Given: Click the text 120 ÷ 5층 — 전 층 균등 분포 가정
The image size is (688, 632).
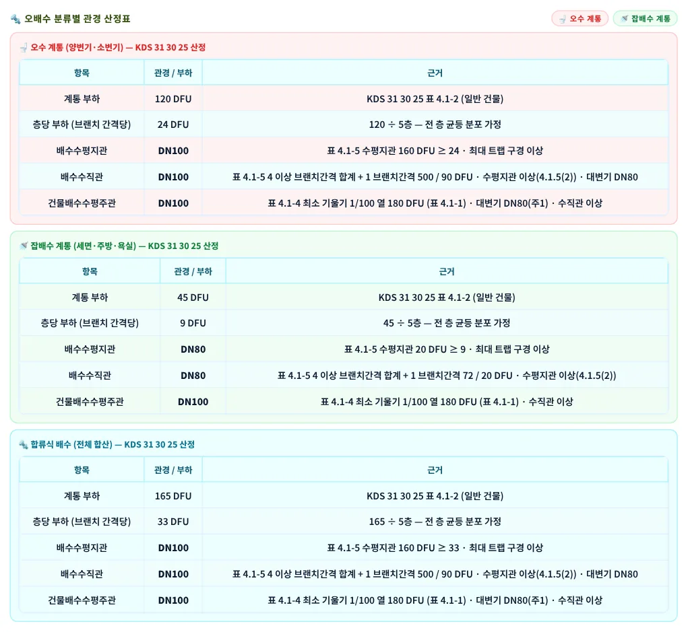Looking at the screenshot, I should [x=435, y=125].
